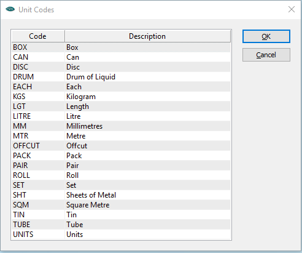Choose the CAN unit code

(x=121, y=57)
